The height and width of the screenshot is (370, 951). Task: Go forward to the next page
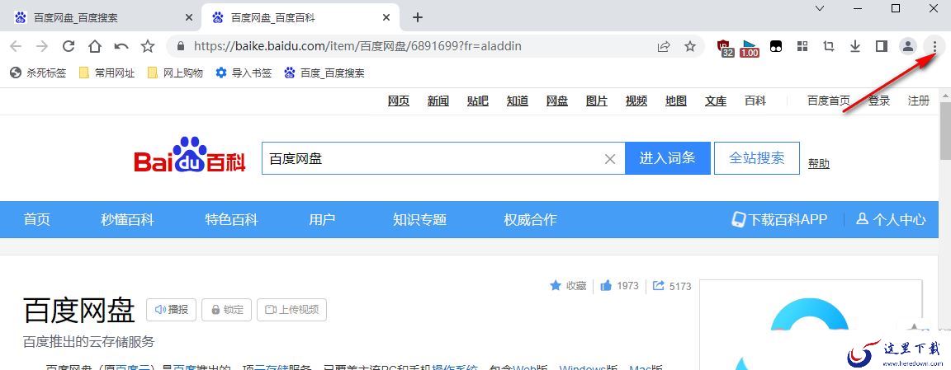point(42,46)
